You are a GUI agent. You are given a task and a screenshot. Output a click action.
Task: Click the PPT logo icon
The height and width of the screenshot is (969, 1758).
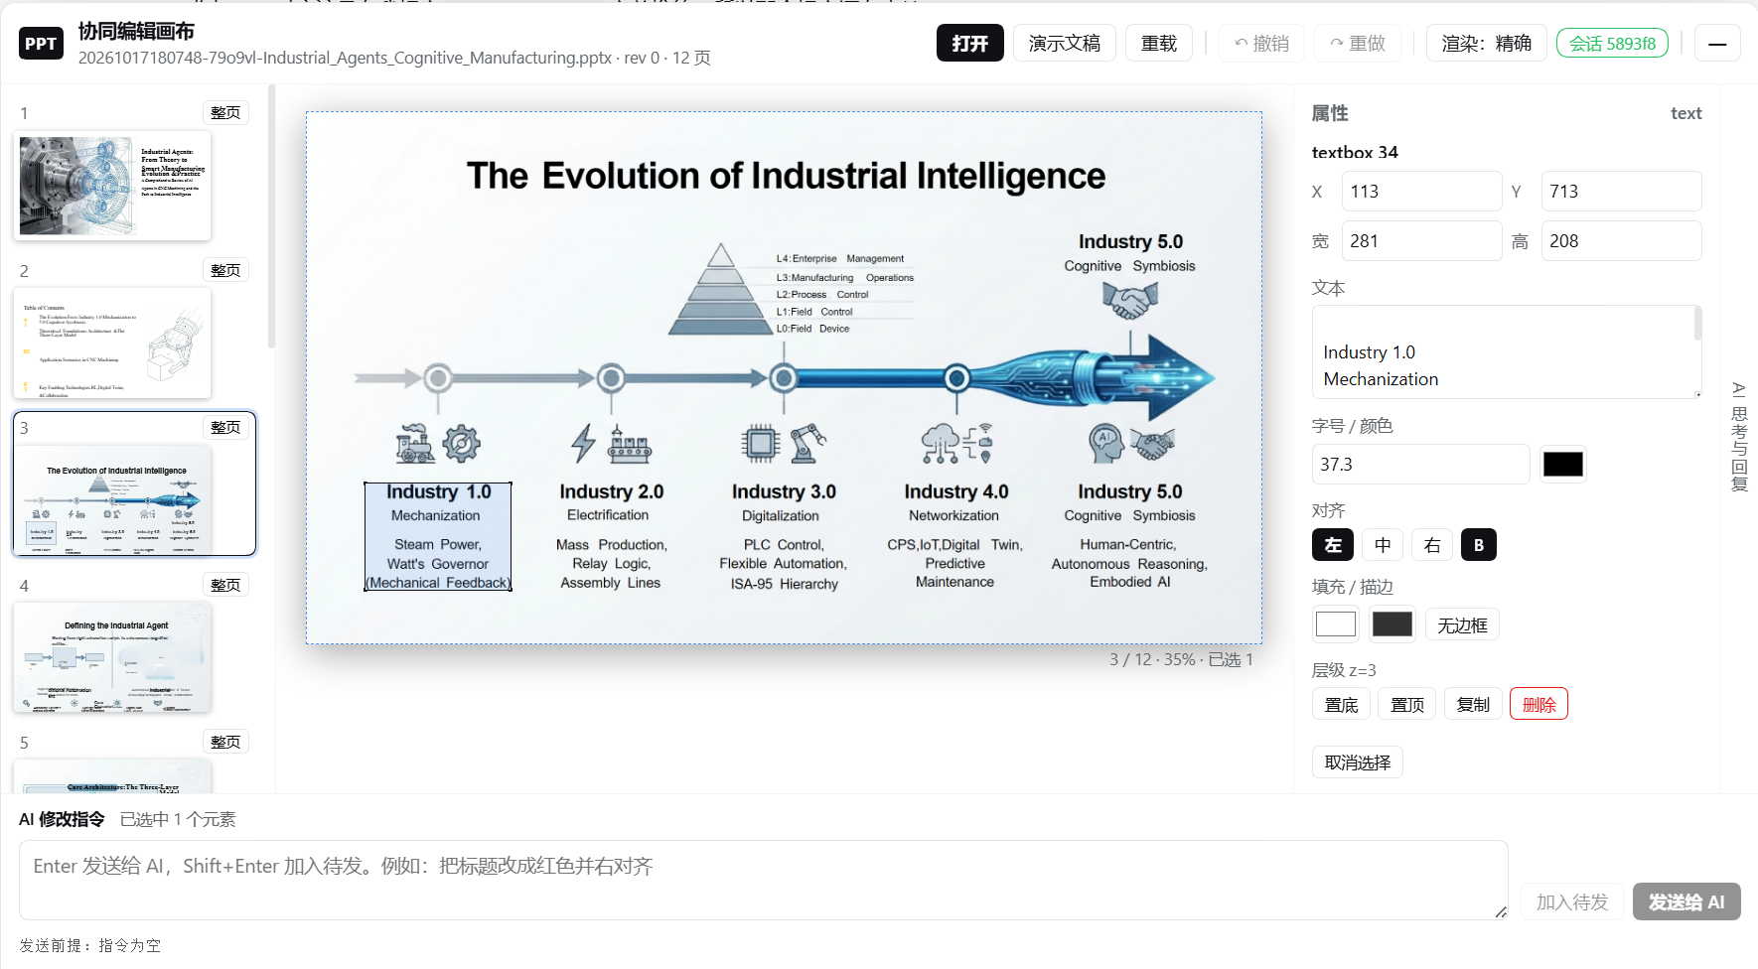[x=41, y=44]
